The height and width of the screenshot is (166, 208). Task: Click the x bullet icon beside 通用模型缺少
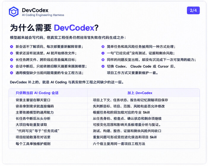12,73
